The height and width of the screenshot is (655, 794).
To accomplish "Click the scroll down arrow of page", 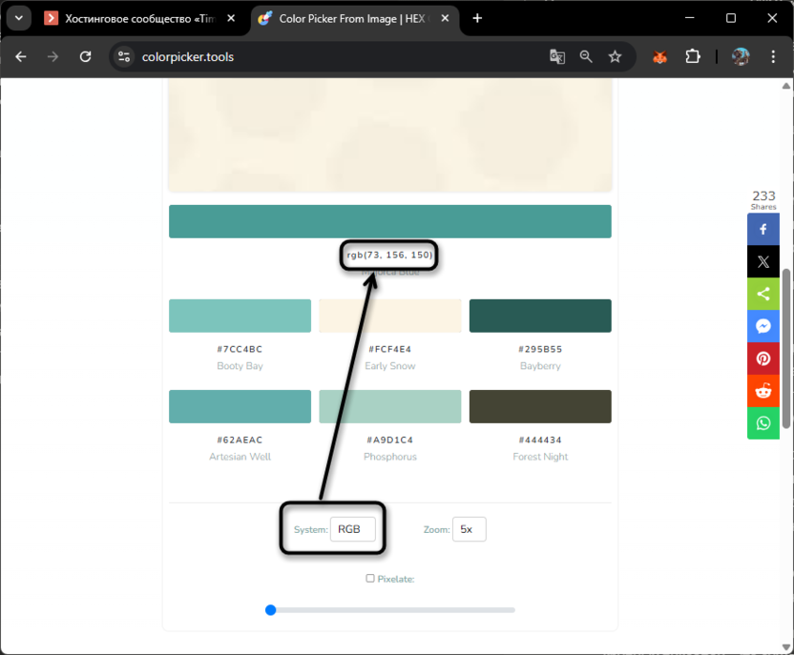I will (x=786, y=647).
